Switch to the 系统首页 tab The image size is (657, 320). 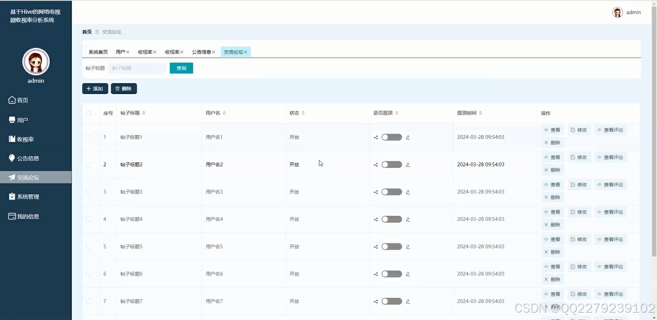coord(97,52)
